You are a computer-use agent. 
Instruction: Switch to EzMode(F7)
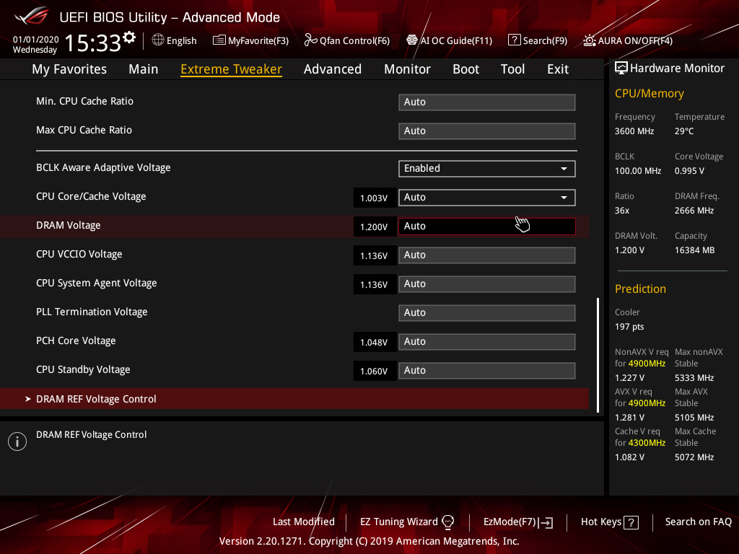(518, 522)
